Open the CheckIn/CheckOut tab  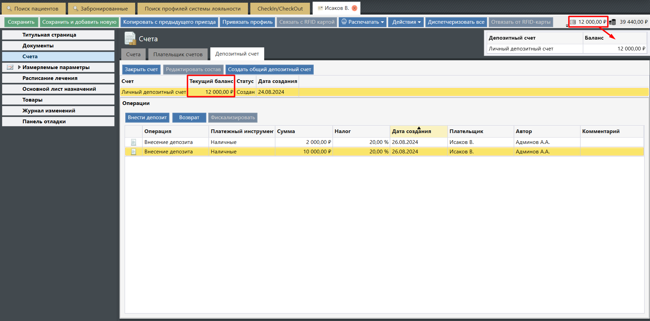(x=280, y=8)
